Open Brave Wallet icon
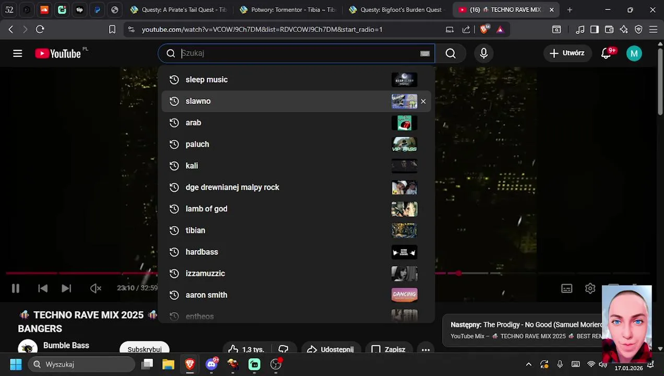 609,30
